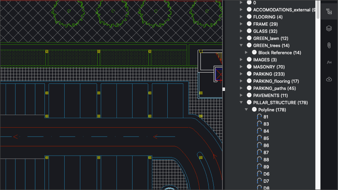
Task: Open the attachments paperclip icon
Action: 329,46
